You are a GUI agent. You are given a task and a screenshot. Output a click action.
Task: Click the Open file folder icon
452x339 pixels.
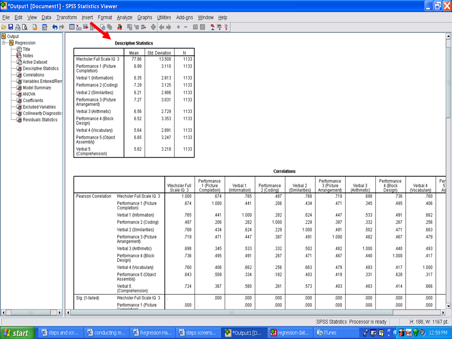click(4, 27)
